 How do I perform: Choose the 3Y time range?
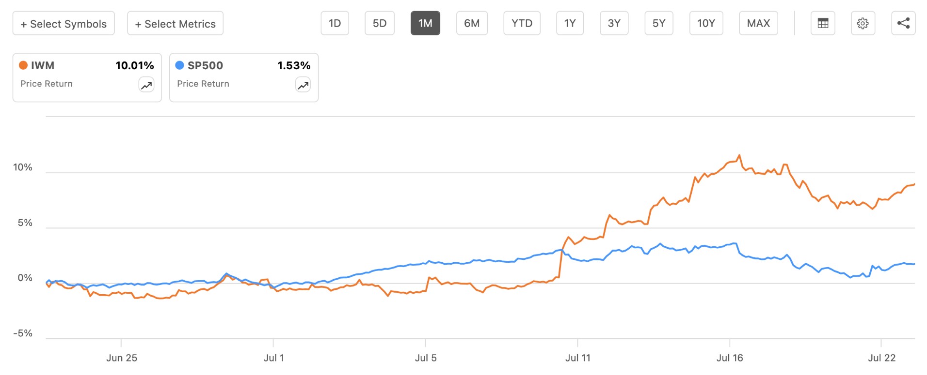point(614,23)
